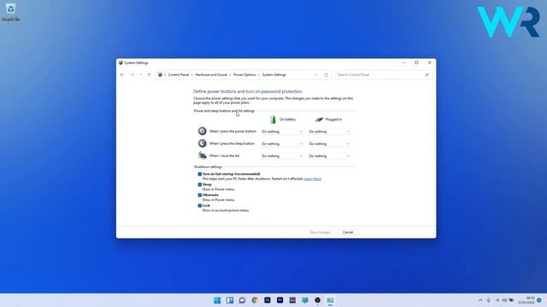Click the Wi-Fi network tray icon
The width and height of the screenshot is (547, 307).
[497, 300]
